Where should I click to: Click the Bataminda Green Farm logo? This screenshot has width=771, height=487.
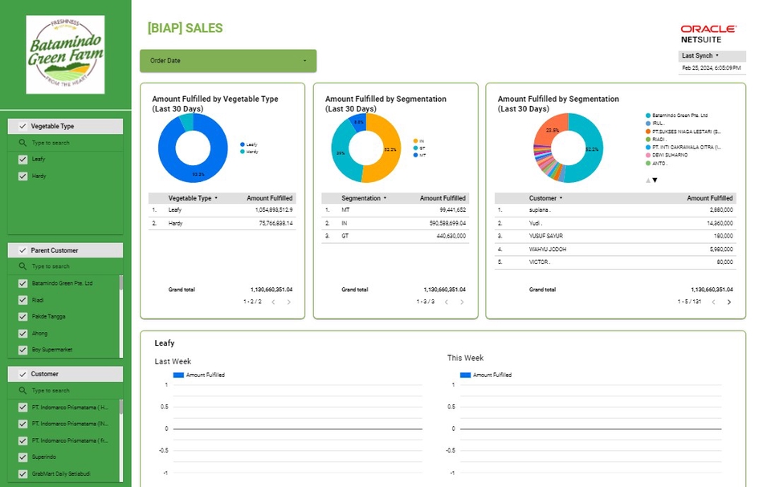click(x=66, y=54)
